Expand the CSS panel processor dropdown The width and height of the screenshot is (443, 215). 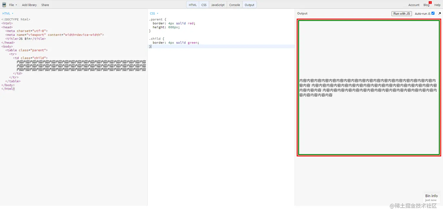154,13
